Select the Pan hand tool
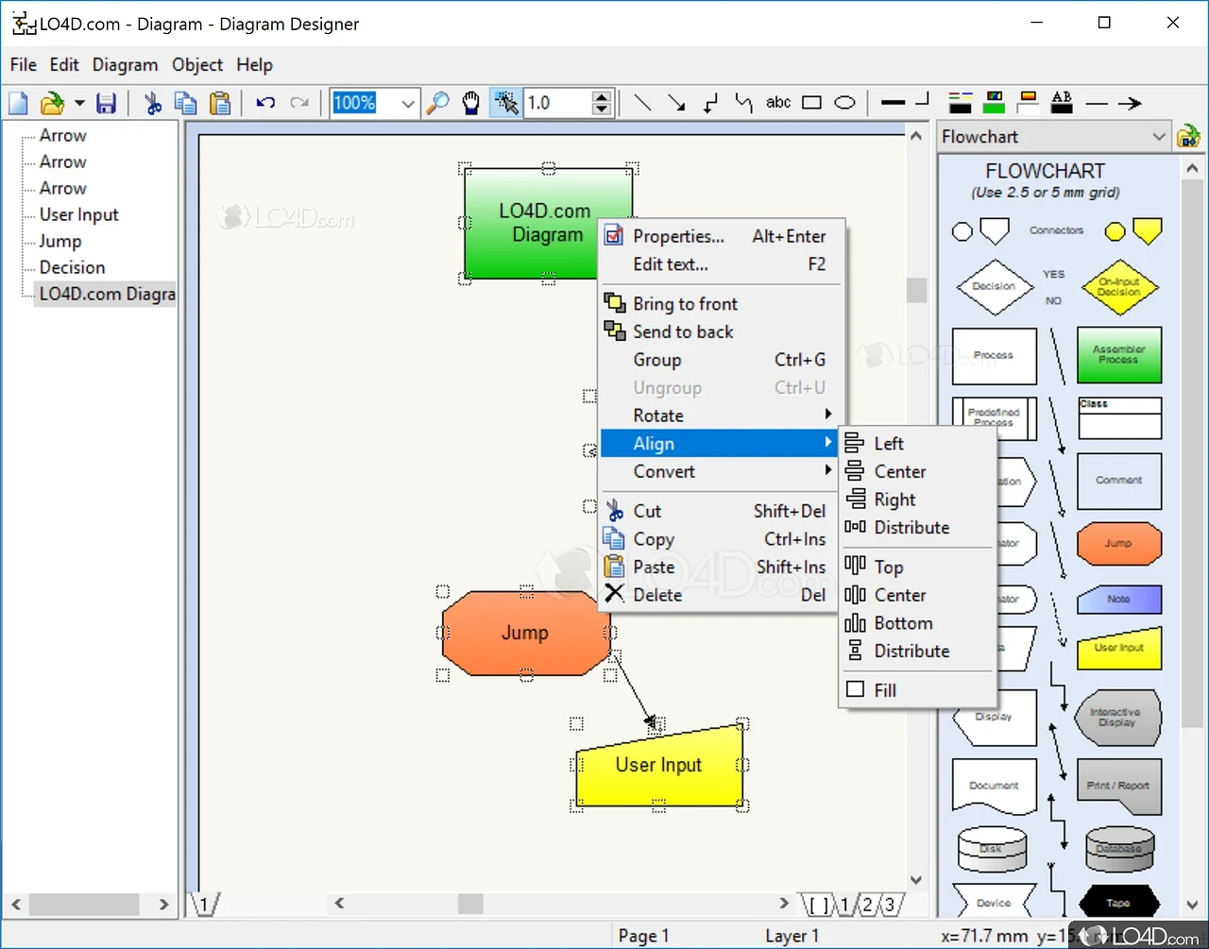This screenshot has height=949, width=1209. 471,103
